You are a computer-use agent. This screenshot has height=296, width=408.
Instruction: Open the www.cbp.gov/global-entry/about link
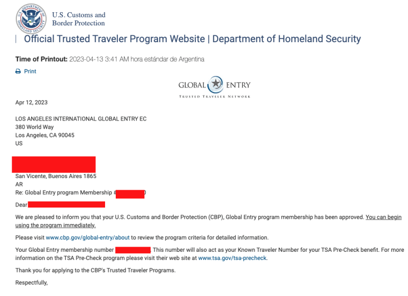point(89,238)
